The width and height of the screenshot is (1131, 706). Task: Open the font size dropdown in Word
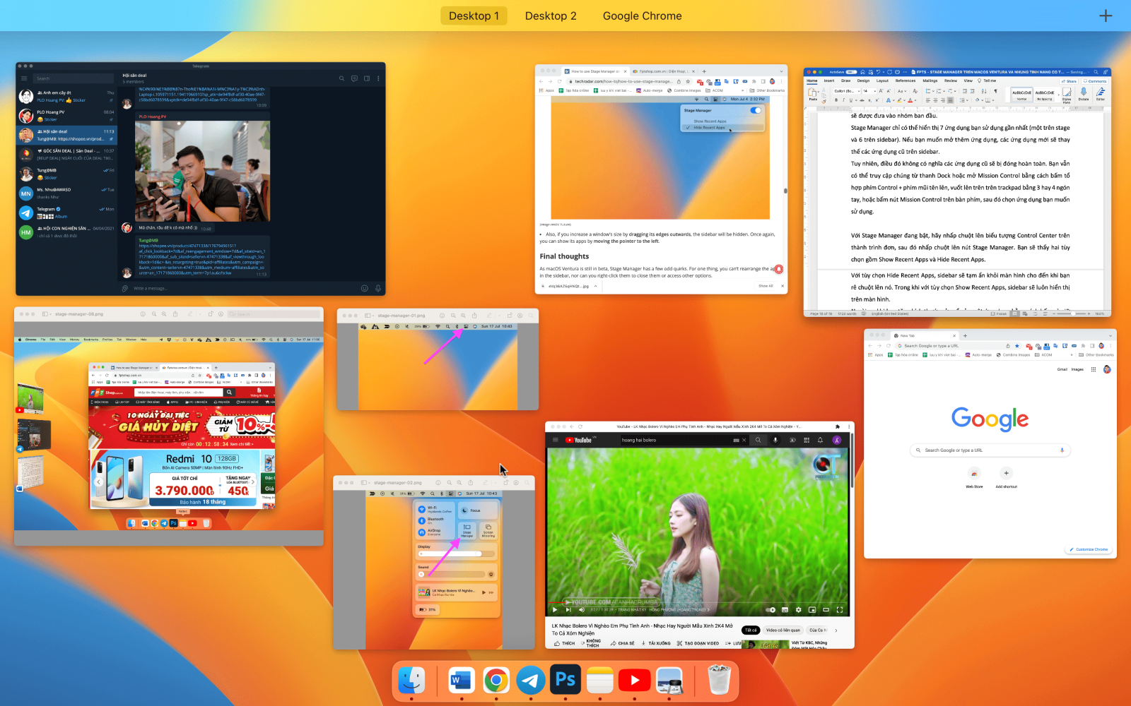(869, 91)
